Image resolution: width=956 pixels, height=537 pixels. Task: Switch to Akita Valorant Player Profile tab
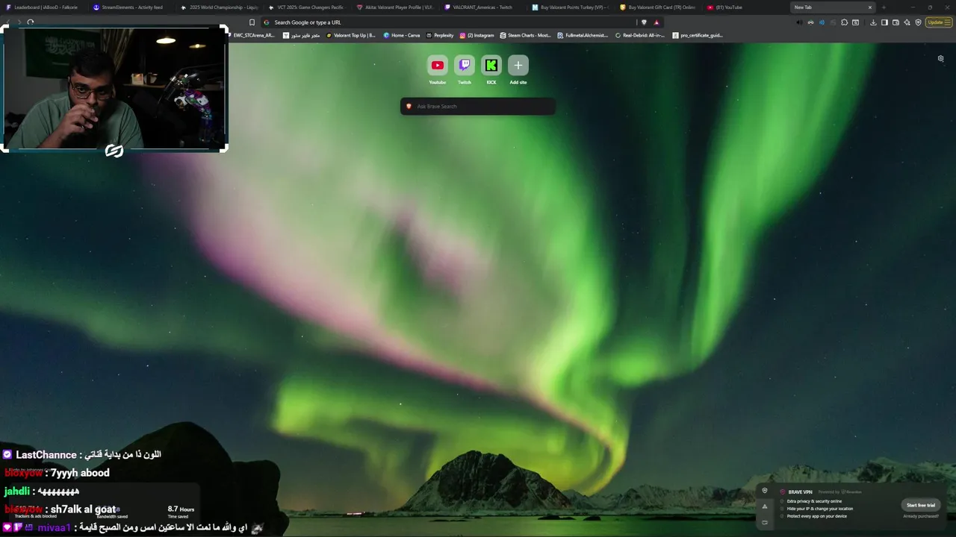pos(395,7)
